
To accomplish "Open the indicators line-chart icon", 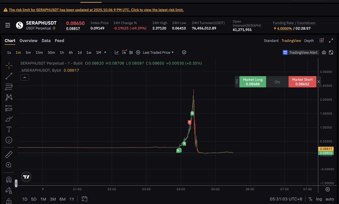I will 117,52.
